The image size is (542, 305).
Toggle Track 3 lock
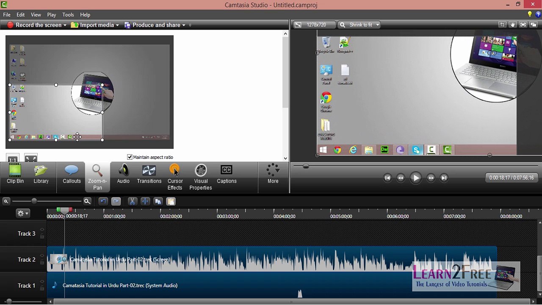(42, 236)
